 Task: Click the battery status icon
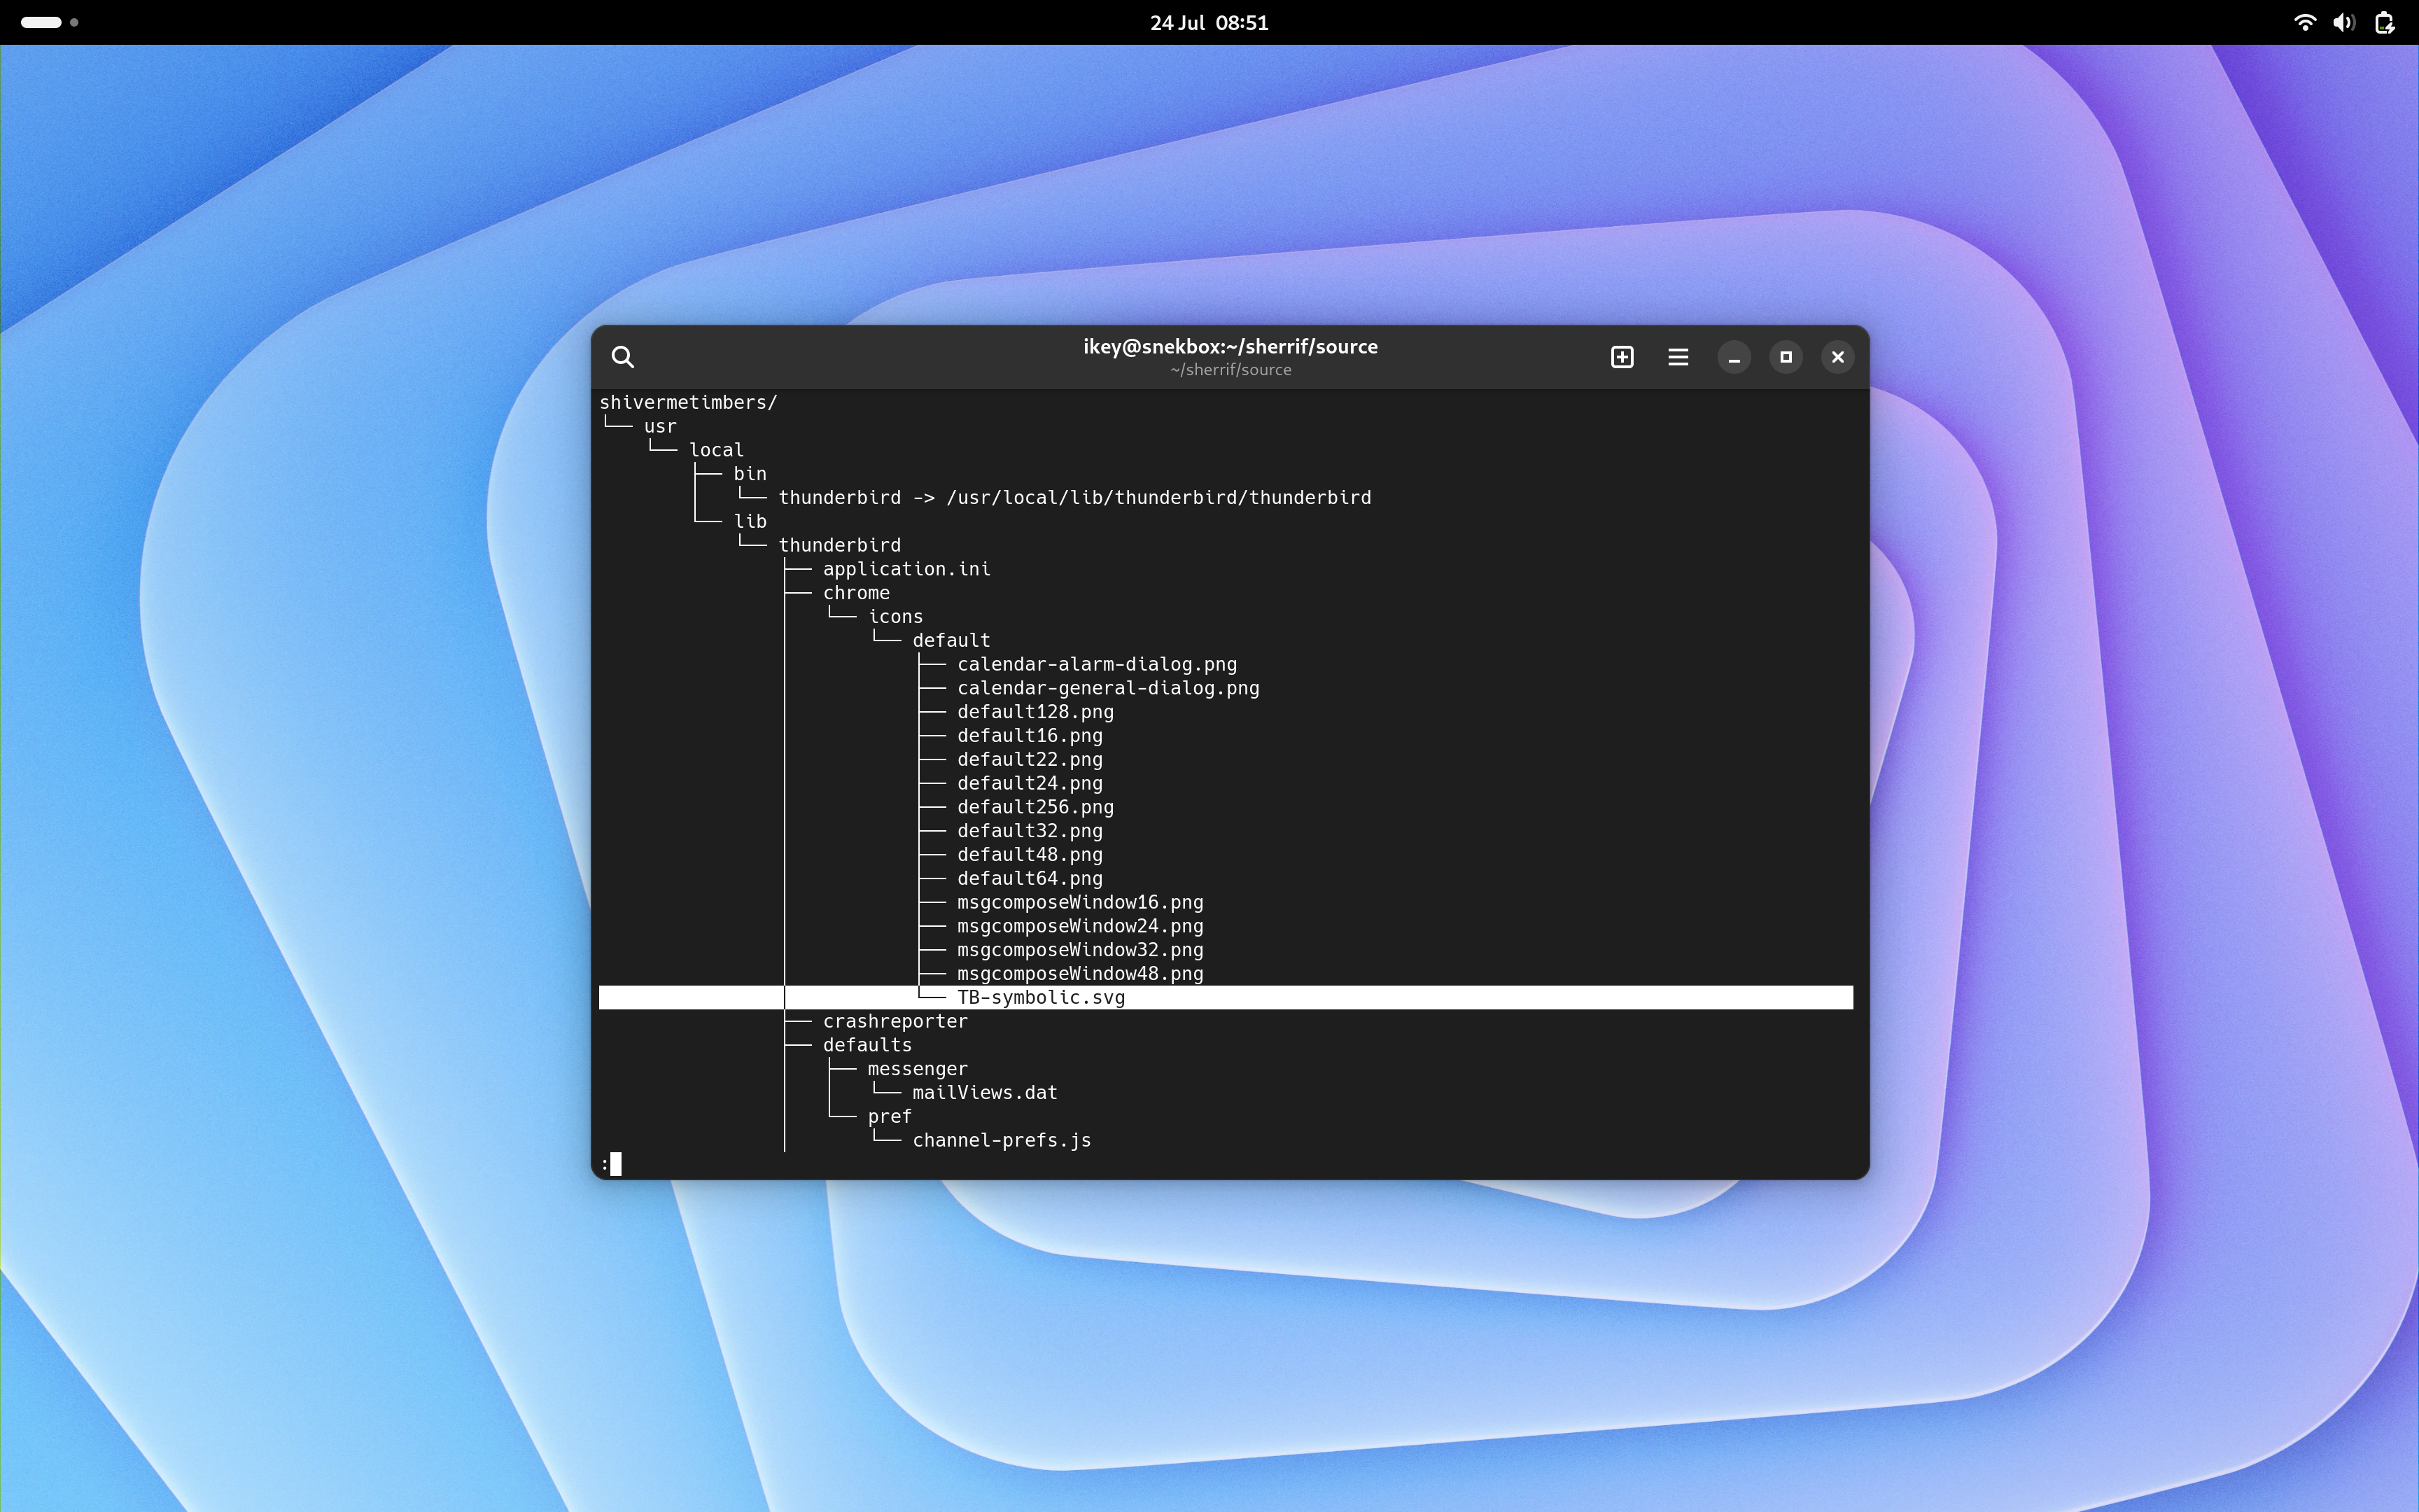tap(2385, 22)
